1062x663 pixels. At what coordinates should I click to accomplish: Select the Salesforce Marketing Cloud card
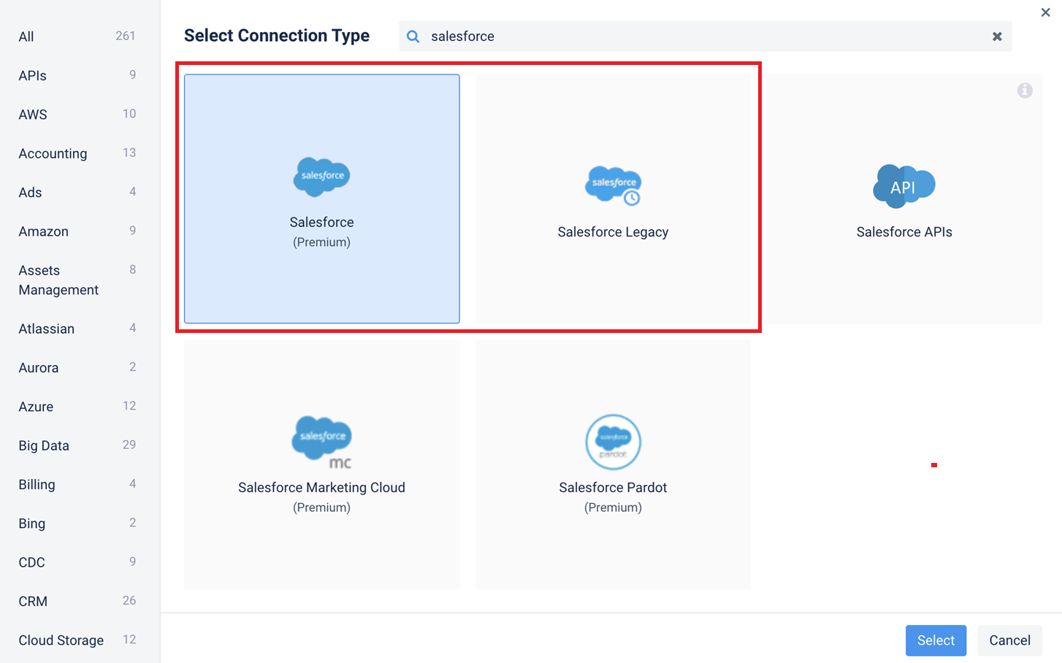tap(321, 464)
